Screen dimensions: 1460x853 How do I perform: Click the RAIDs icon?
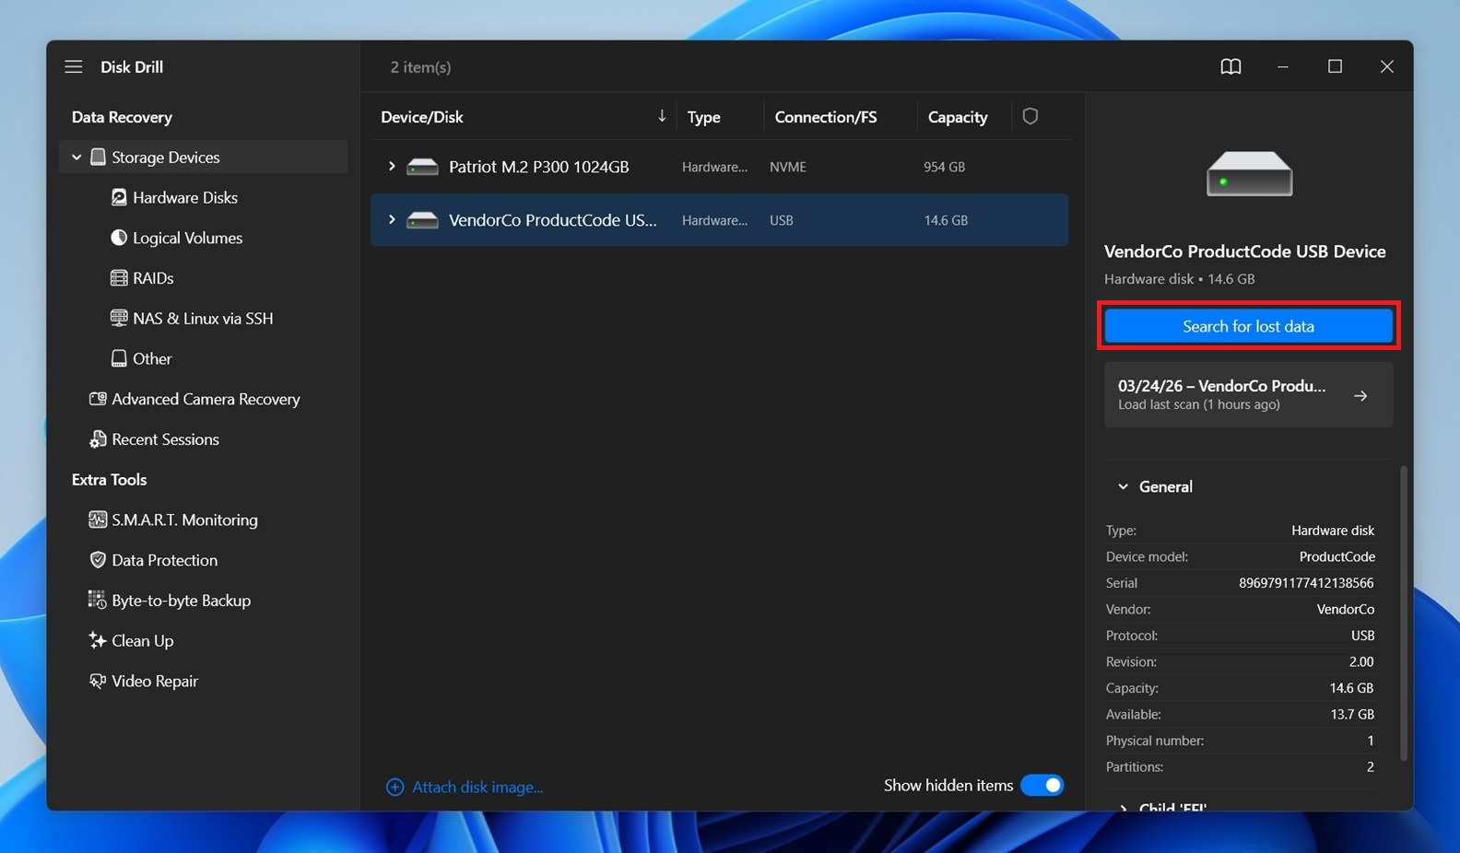pos(119,278)
